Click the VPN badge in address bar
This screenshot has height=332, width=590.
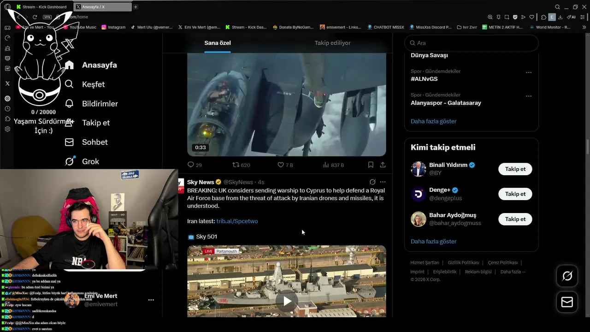[x=47, y=17]
